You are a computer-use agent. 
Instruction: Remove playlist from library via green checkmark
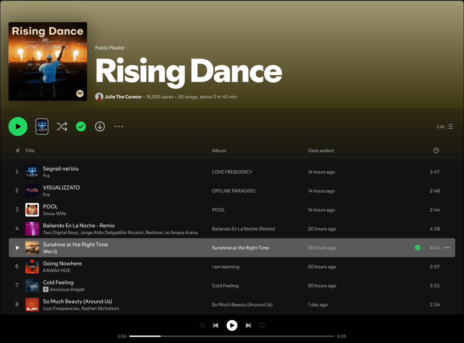pyautogui.click(x=81, y=126)
